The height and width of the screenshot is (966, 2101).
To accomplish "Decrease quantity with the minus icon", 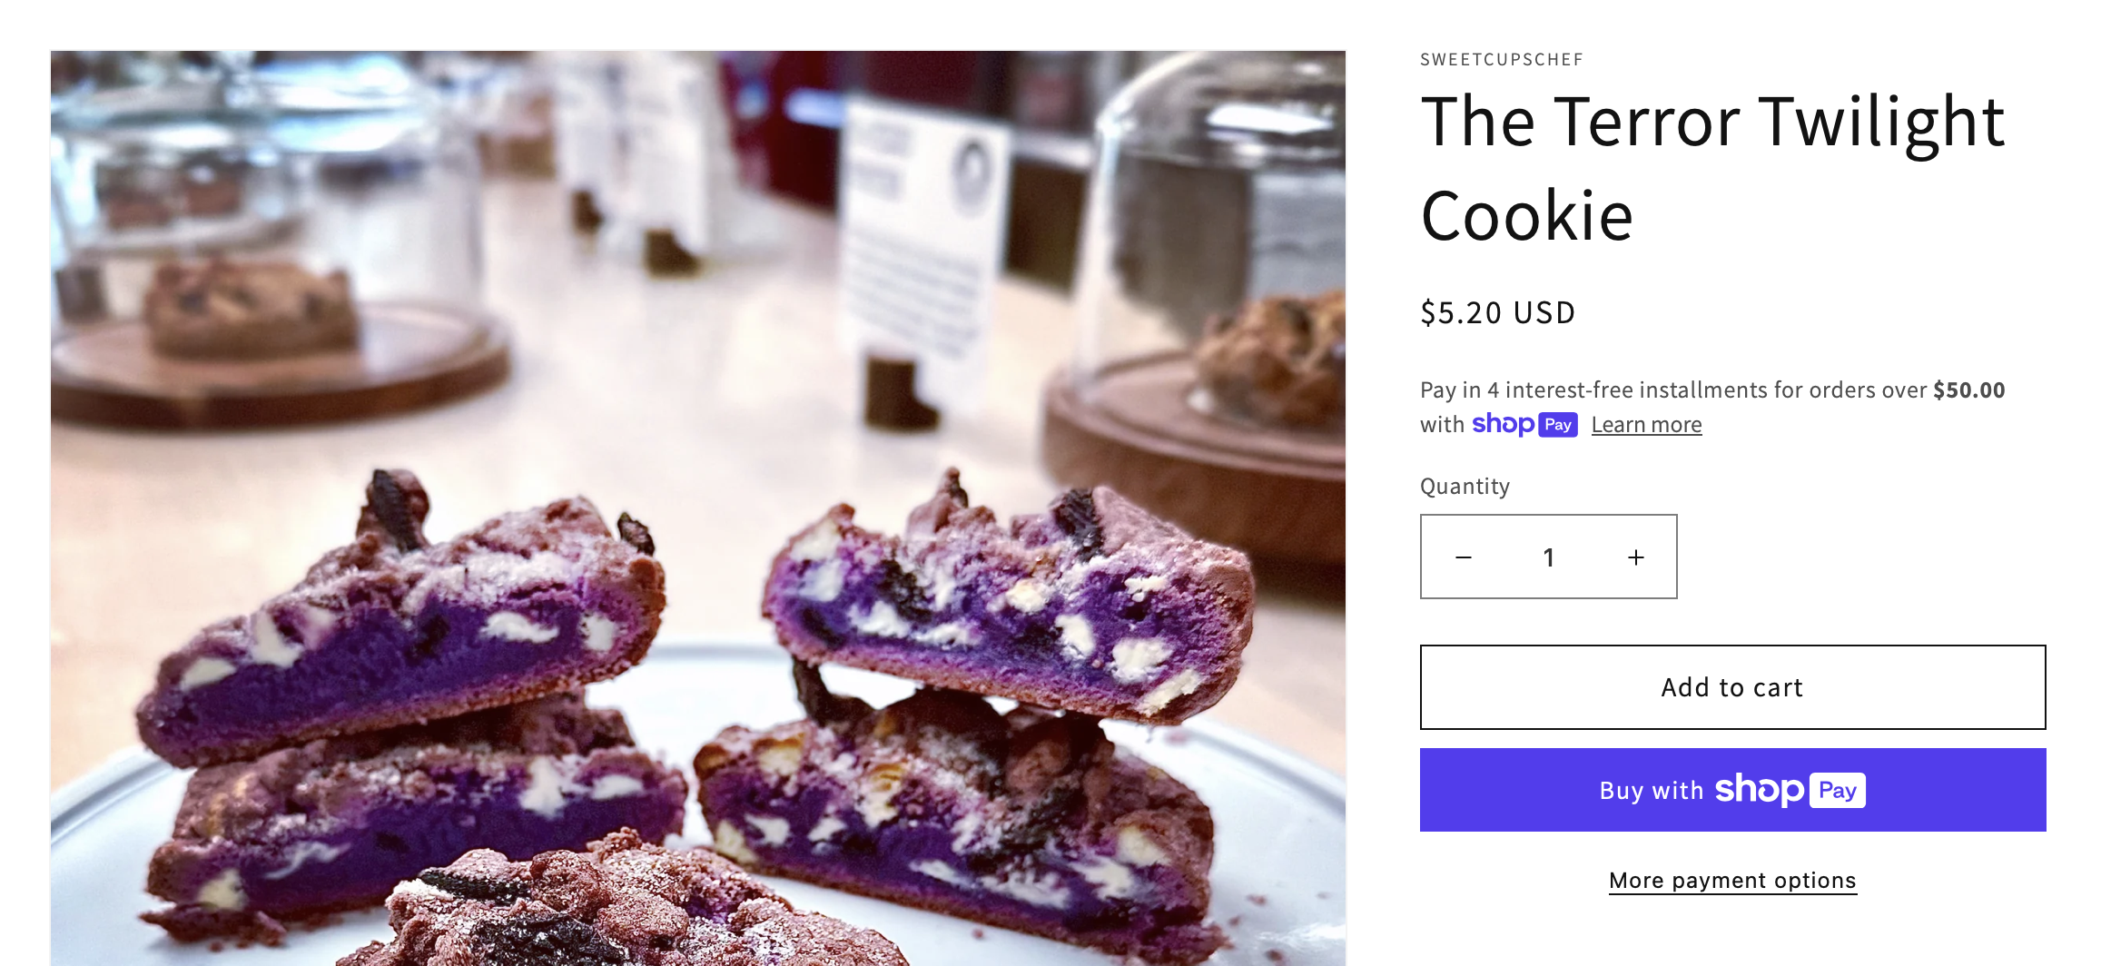I will 1464,557.
